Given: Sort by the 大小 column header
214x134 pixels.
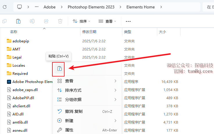Looking at the screenshot, I should tap(163, 32).
